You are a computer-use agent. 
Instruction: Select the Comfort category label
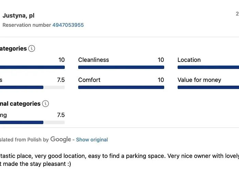click(x=89, y=80)
